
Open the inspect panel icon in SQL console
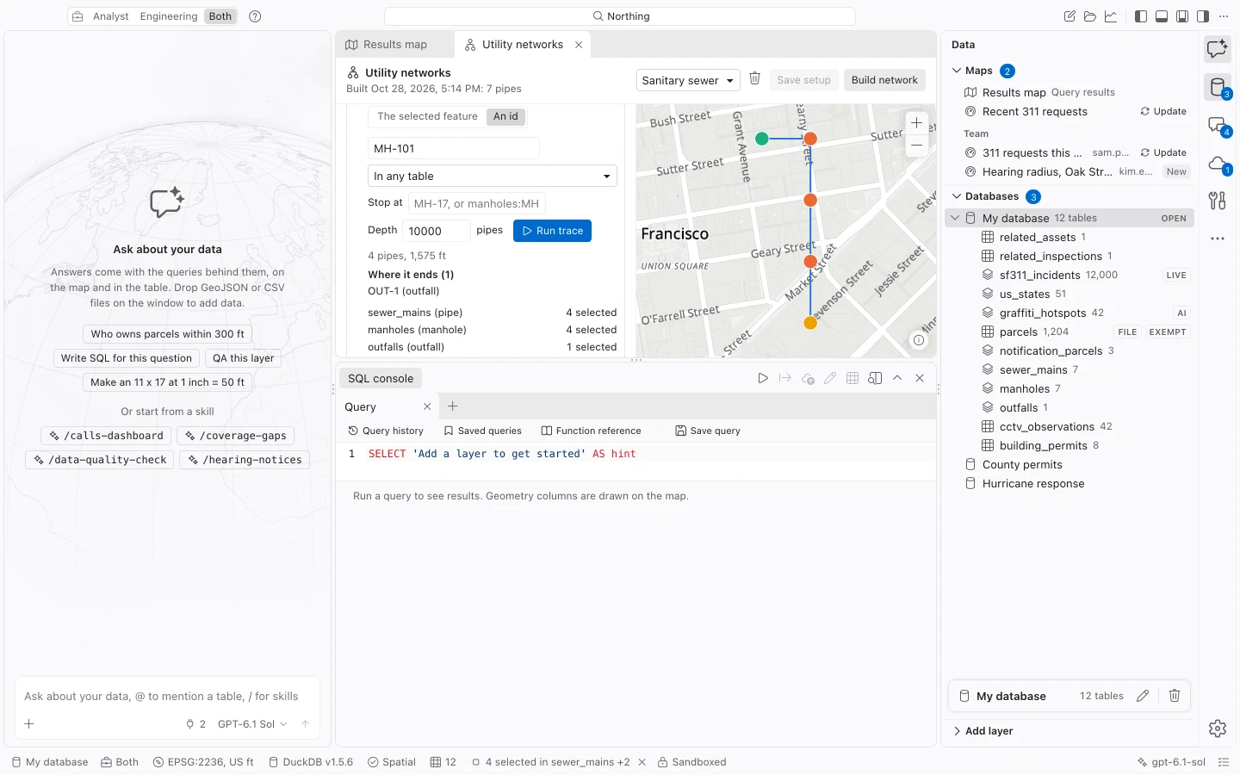point(875,378)
